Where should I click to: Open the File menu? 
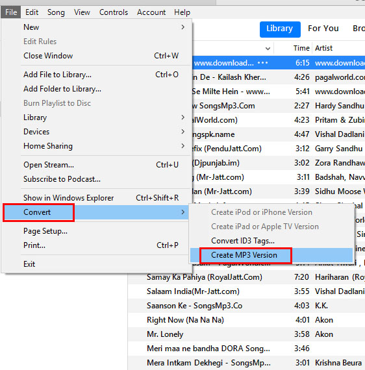(x=11, y=12)
